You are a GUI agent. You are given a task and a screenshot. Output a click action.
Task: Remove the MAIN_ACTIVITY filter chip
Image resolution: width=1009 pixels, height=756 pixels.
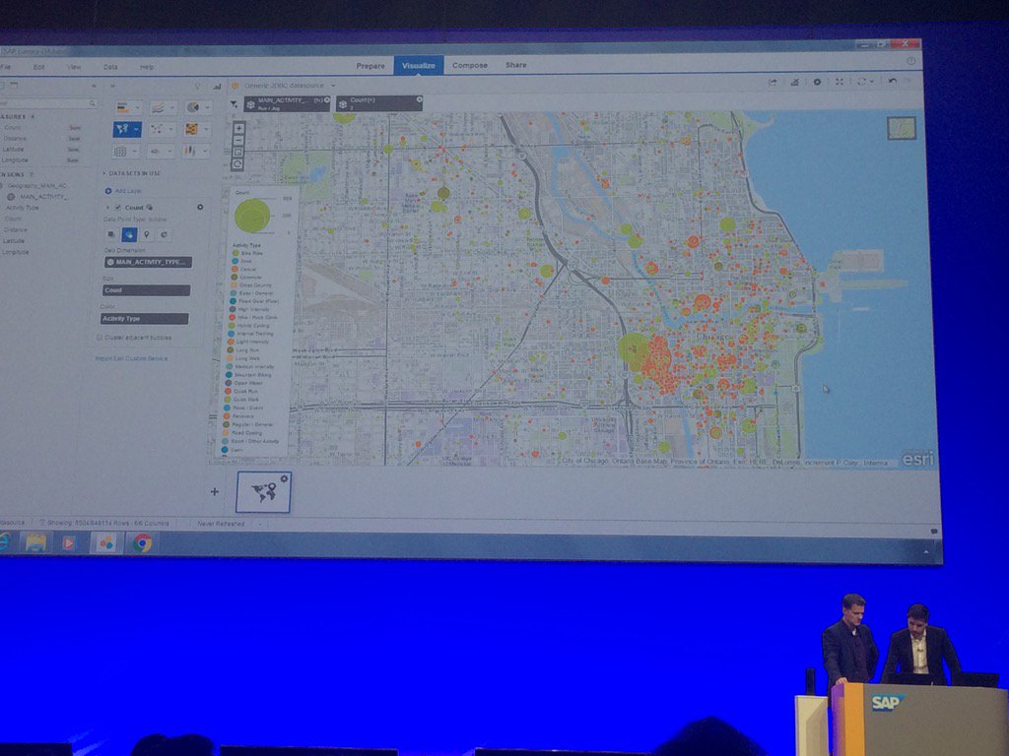(327, 100)
